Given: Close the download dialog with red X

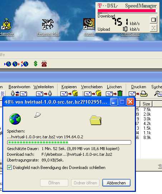Looking at the screenshot, I should [x=130, y=102].
